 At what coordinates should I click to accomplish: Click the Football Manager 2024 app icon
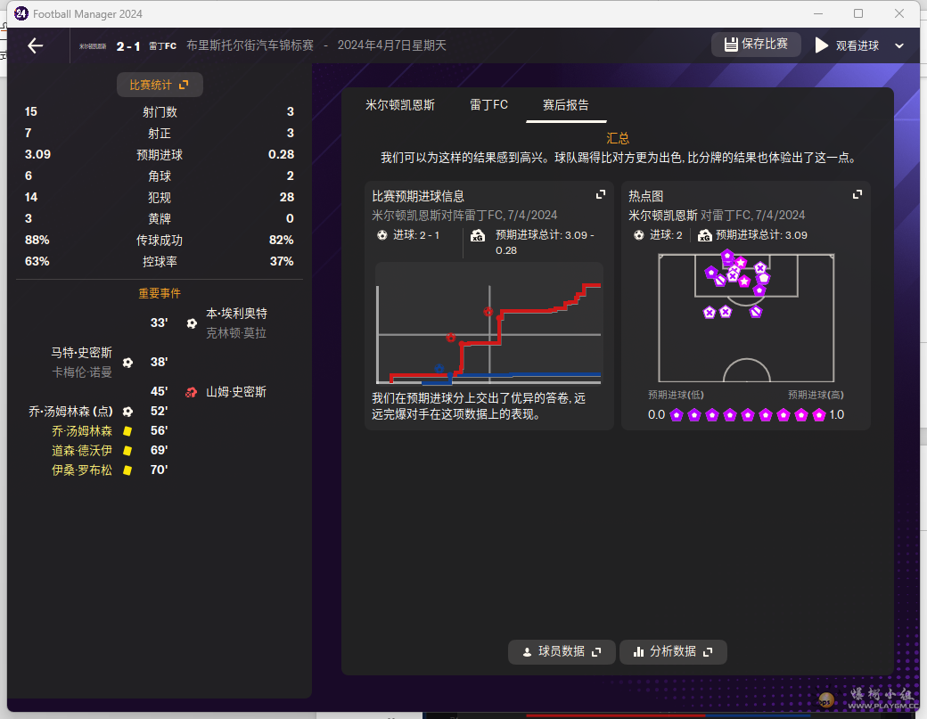(21, 13)
